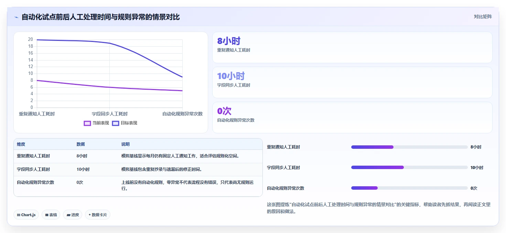Click the 重复通知人工耗时 progress bar
The image size is (506, 233).
[409, 147]
